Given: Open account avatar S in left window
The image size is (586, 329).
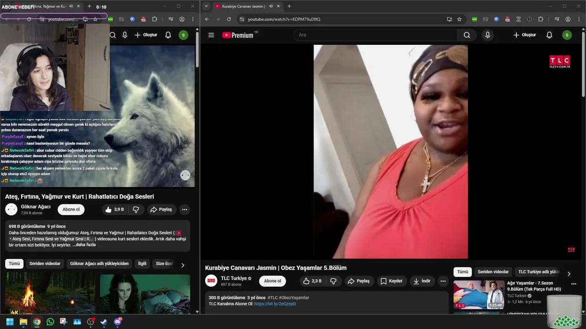Looking at the screenshot, I should tap(183, 35).
